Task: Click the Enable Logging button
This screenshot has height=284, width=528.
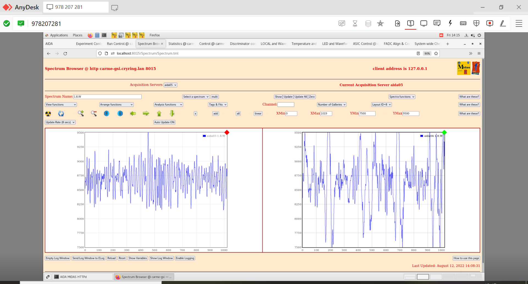Action: (x=185, y=258)
